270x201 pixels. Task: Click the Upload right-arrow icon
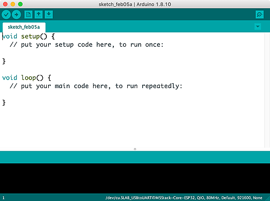[x=16, y=14]
